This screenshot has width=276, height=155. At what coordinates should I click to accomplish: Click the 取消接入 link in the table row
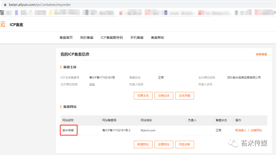(241, 130)
